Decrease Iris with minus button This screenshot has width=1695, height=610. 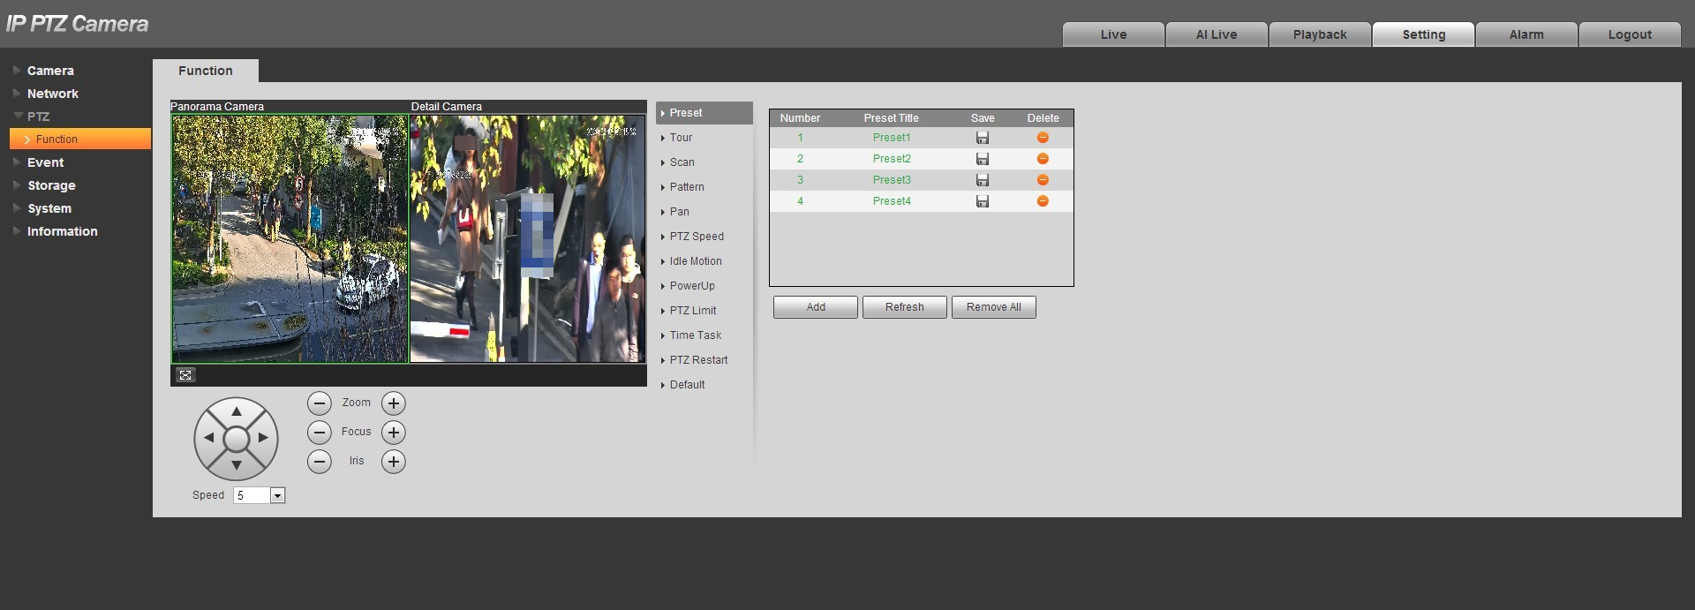coord(320,462)
